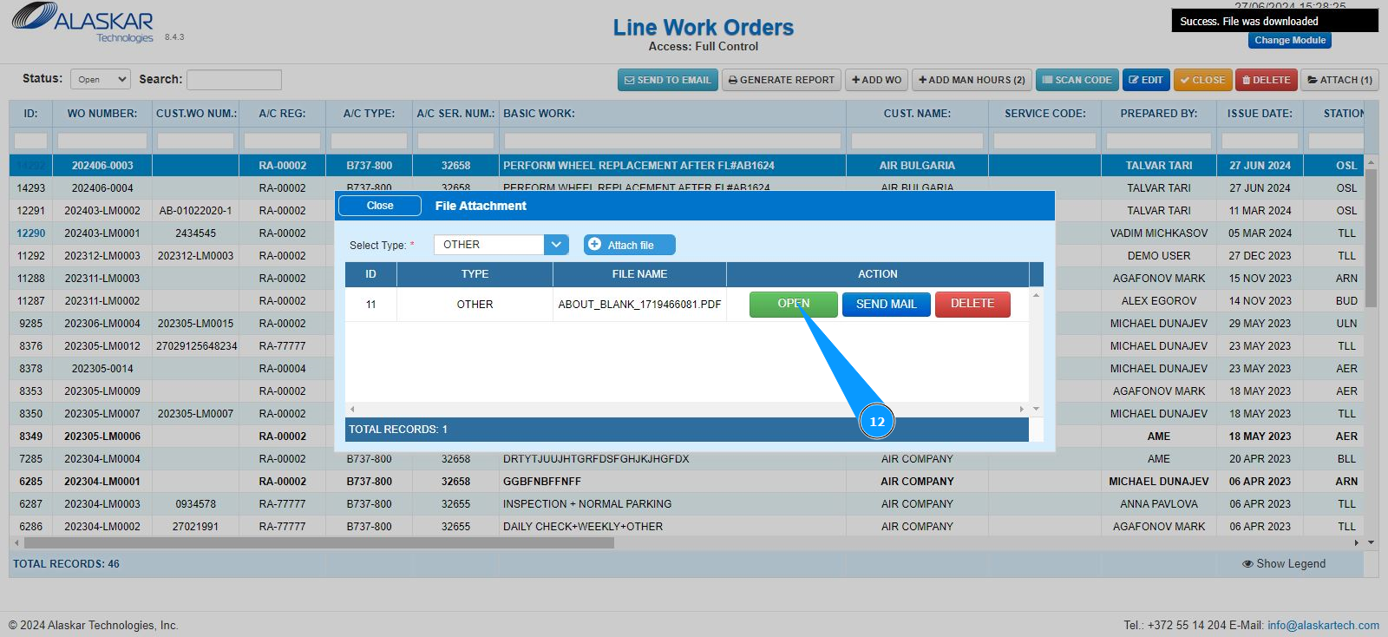Click the BASIC WORK filter field
The height and width of the screenshot is (637, 1388).
tap(672, 141)
